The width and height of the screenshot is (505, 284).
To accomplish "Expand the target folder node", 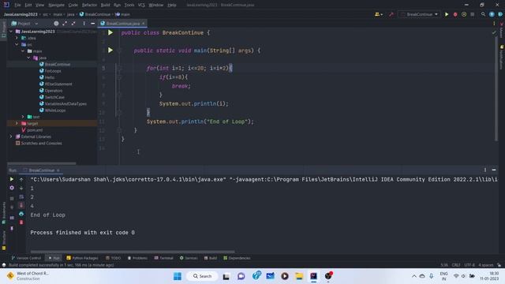I will pos(17,123).
